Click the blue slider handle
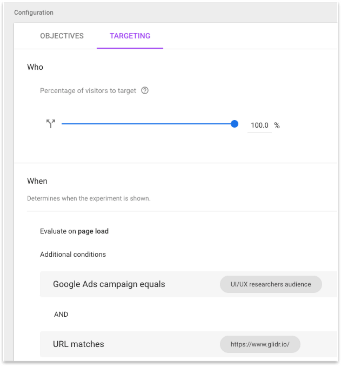Viewport: 341px width, 366px height. [234, 124]
